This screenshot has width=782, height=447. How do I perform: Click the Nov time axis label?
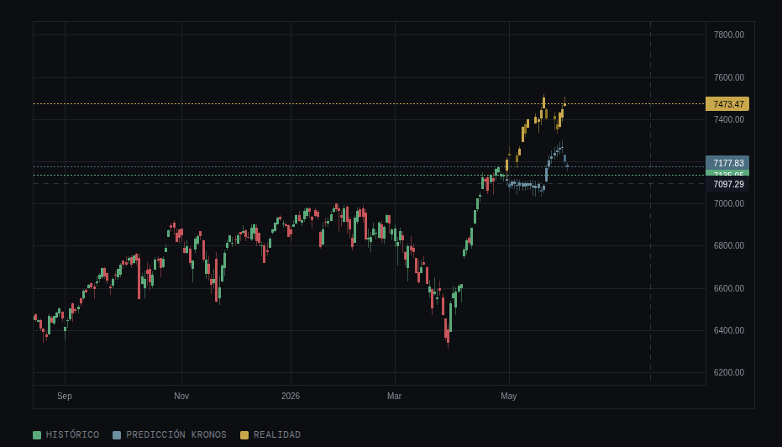tap(181, 396)
